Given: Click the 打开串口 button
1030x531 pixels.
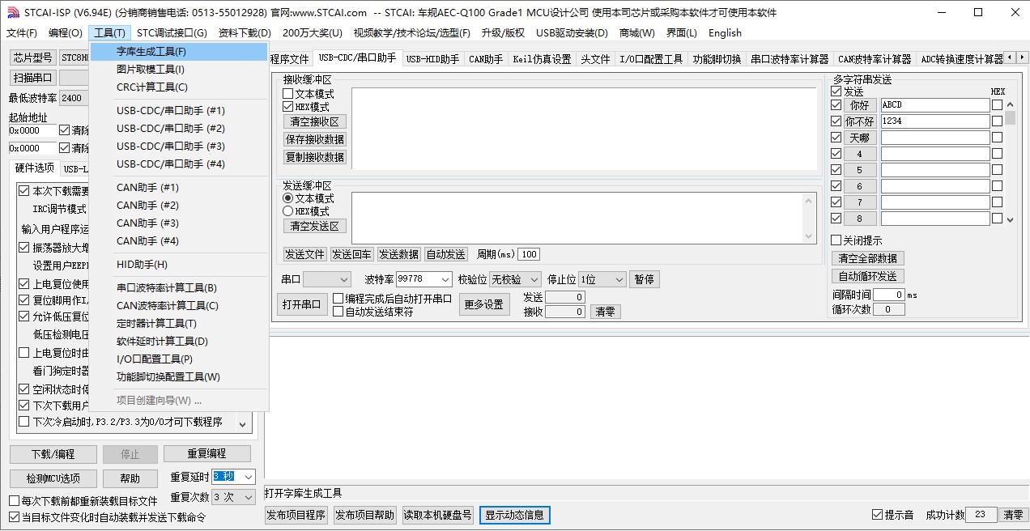Looking at the screenshot, I should coord(301,305).
